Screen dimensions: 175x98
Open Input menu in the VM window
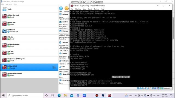pyautogui.click(x=90, y=9)
